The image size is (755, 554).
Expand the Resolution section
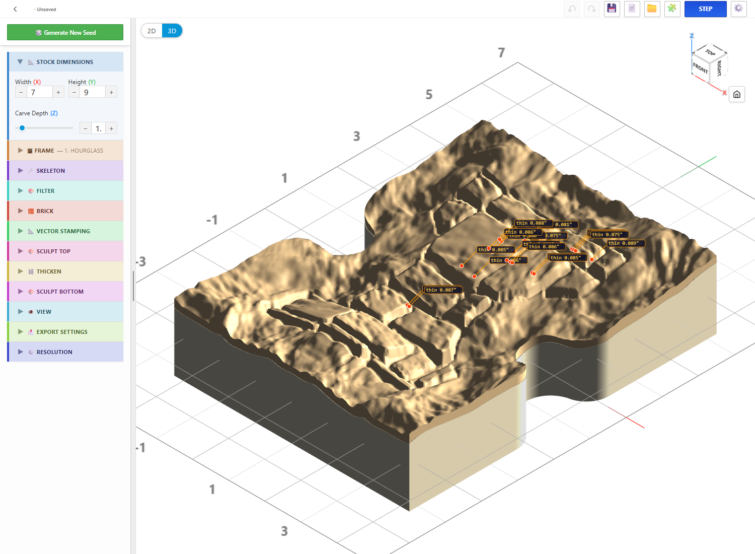(65, 352)
